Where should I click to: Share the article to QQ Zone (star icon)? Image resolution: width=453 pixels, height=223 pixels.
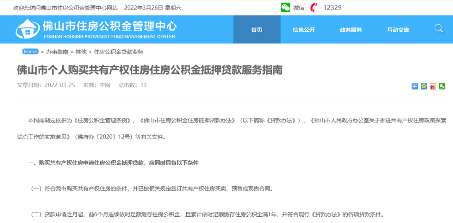click(x=424, y=86)
